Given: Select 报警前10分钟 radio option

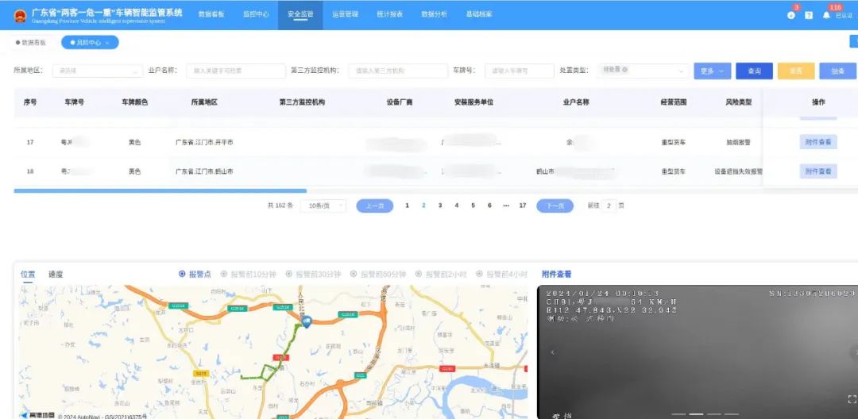Looking at the screenshot, I should (248, 275).
